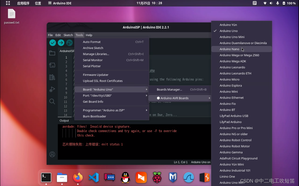The height and width of the screenshot is (186, 299).
Task: Toggle the microphone in the top bar
Action: tap(278, 3)
